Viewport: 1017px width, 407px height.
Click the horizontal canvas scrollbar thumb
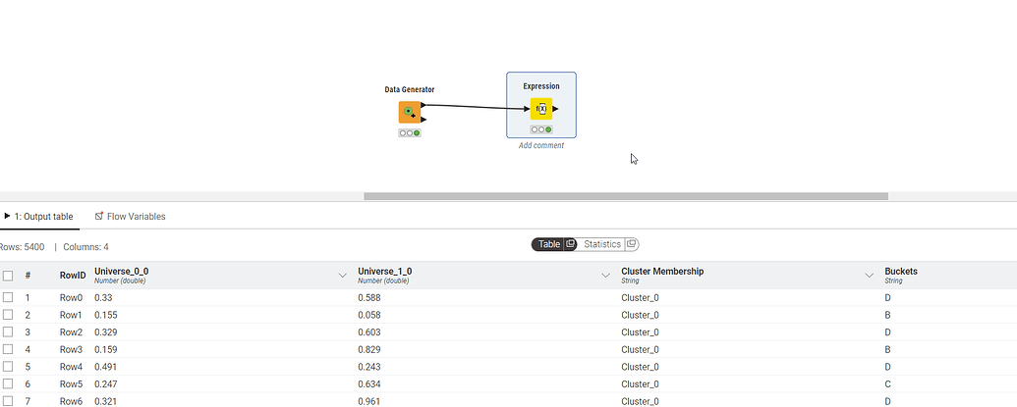(626, 196)
